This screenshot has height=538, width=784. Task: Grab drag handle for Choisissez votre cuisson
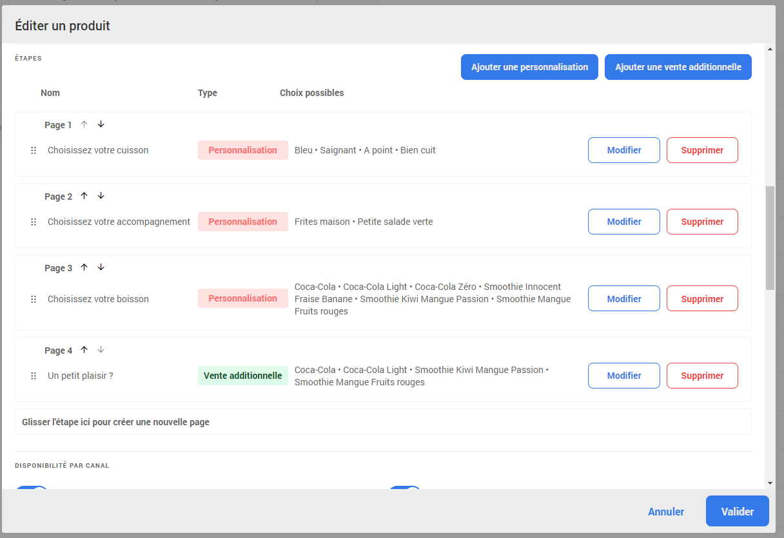coord(34,150)
